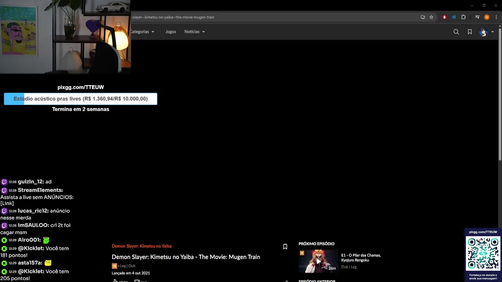
Task: Click the pixgg.com/TTEUW text under webcam
Action: click(81, 87)
